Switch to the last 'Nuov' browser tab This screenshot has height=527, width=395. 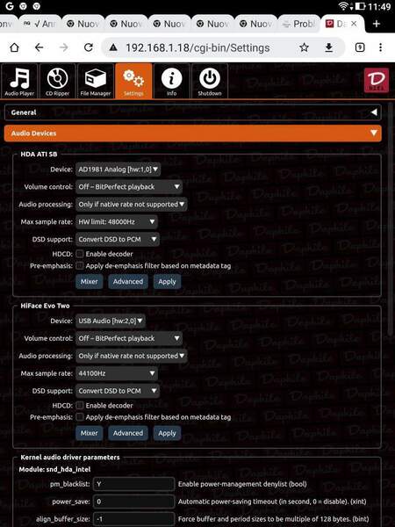tap(256, 24)
